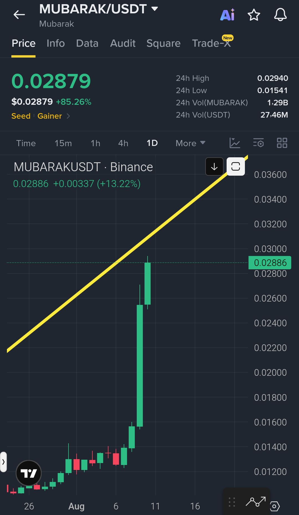299x515 pixels.
Task: Tap the yellow trend line
Action: [128, 253]
